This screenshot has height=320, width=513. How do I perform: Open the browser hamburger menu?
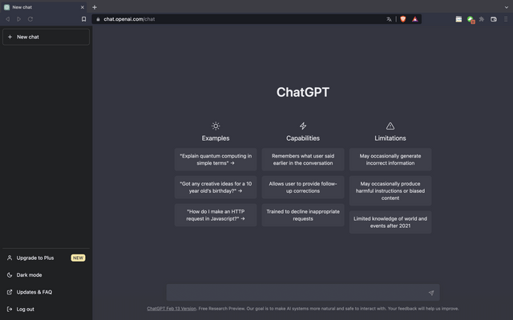(505, 18)
